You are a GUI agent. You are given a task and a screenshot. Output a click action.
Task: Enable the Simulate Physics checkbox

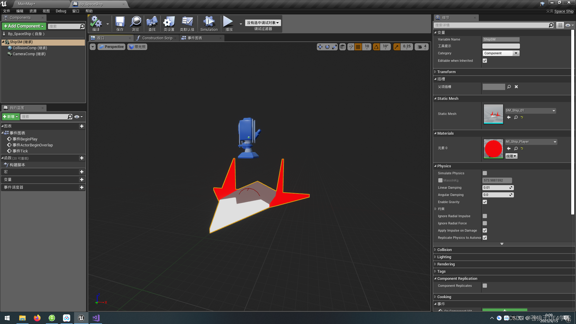pos(485,173)
